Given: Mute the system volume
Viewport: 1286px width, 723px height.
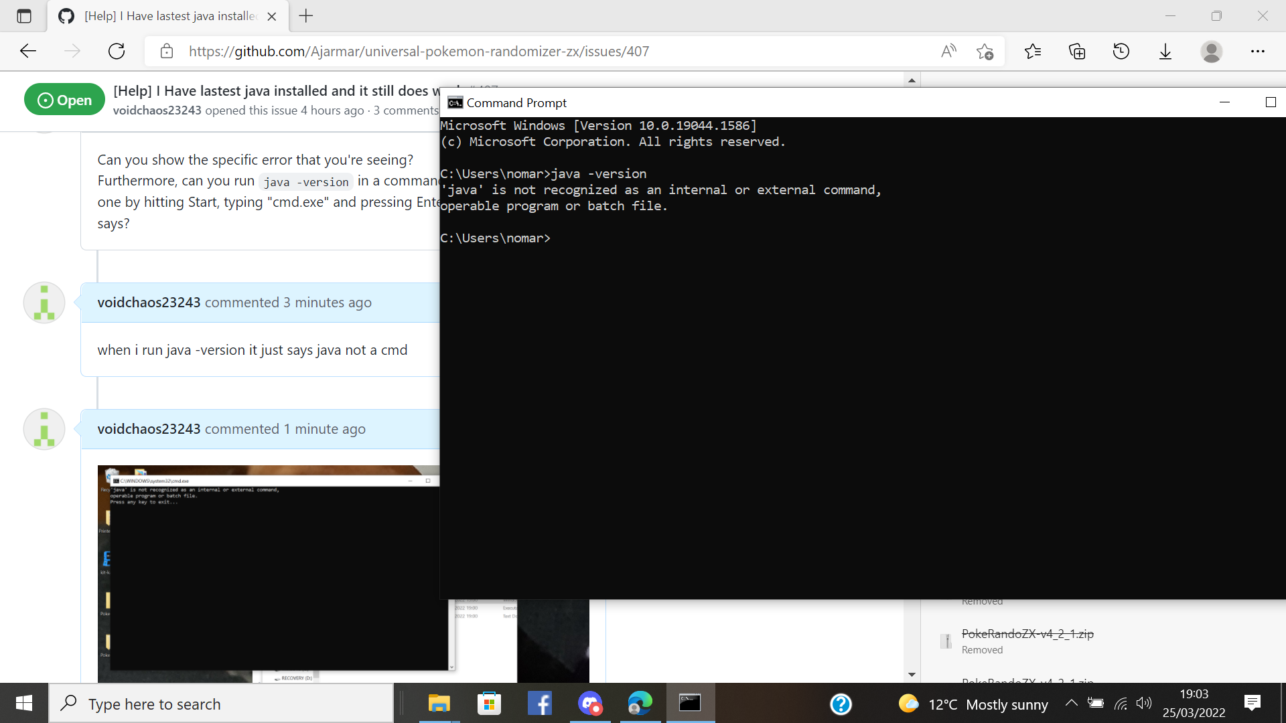Looking at the screenshot, I should coord(1144,703).
